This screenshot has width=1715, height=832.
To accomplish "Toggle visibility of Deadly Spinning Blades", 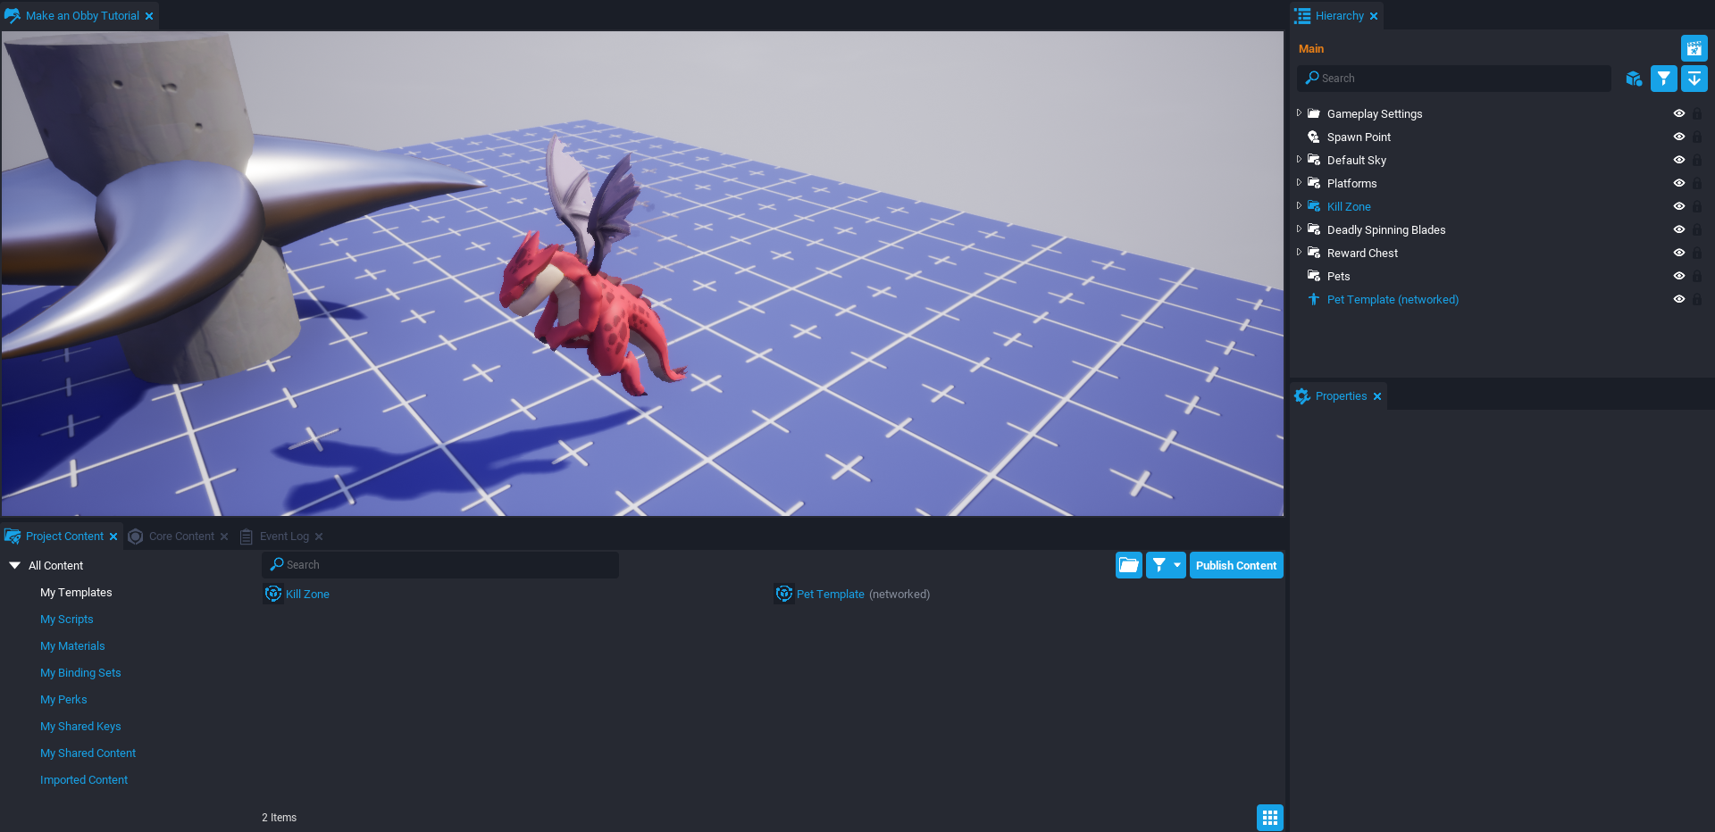I will pyautogui.click(x=1678, y=230).
